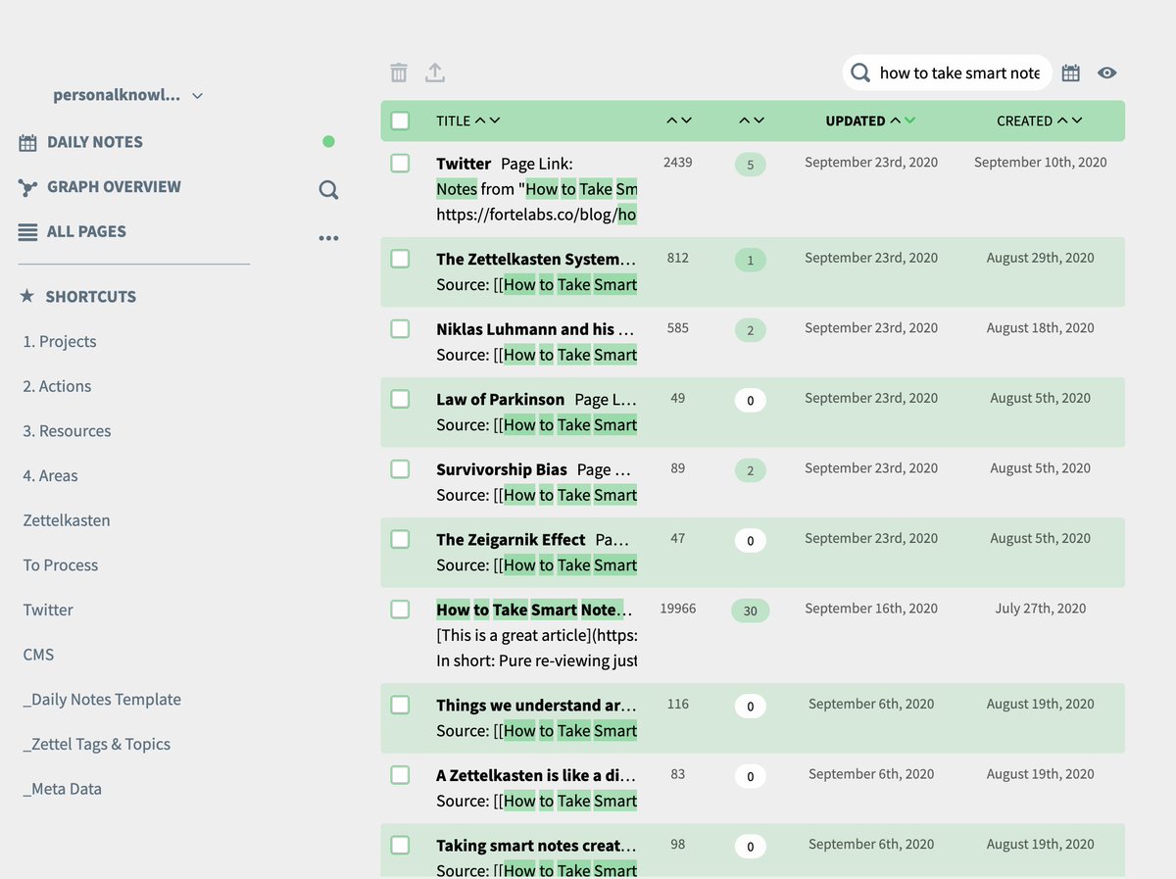1176x879 pixels.
Task: Select the Twitter row checkbox
Action: click(x=400, y=163)
